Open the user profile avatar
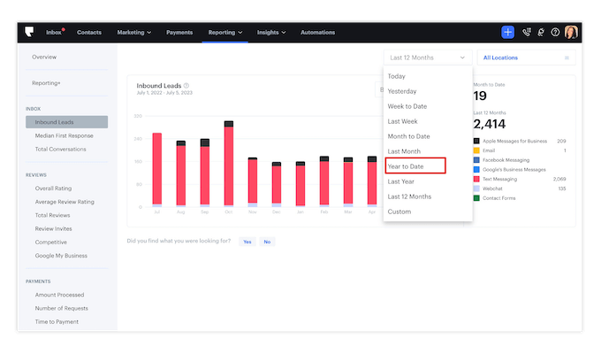The image size is (601, 354). 571,33
